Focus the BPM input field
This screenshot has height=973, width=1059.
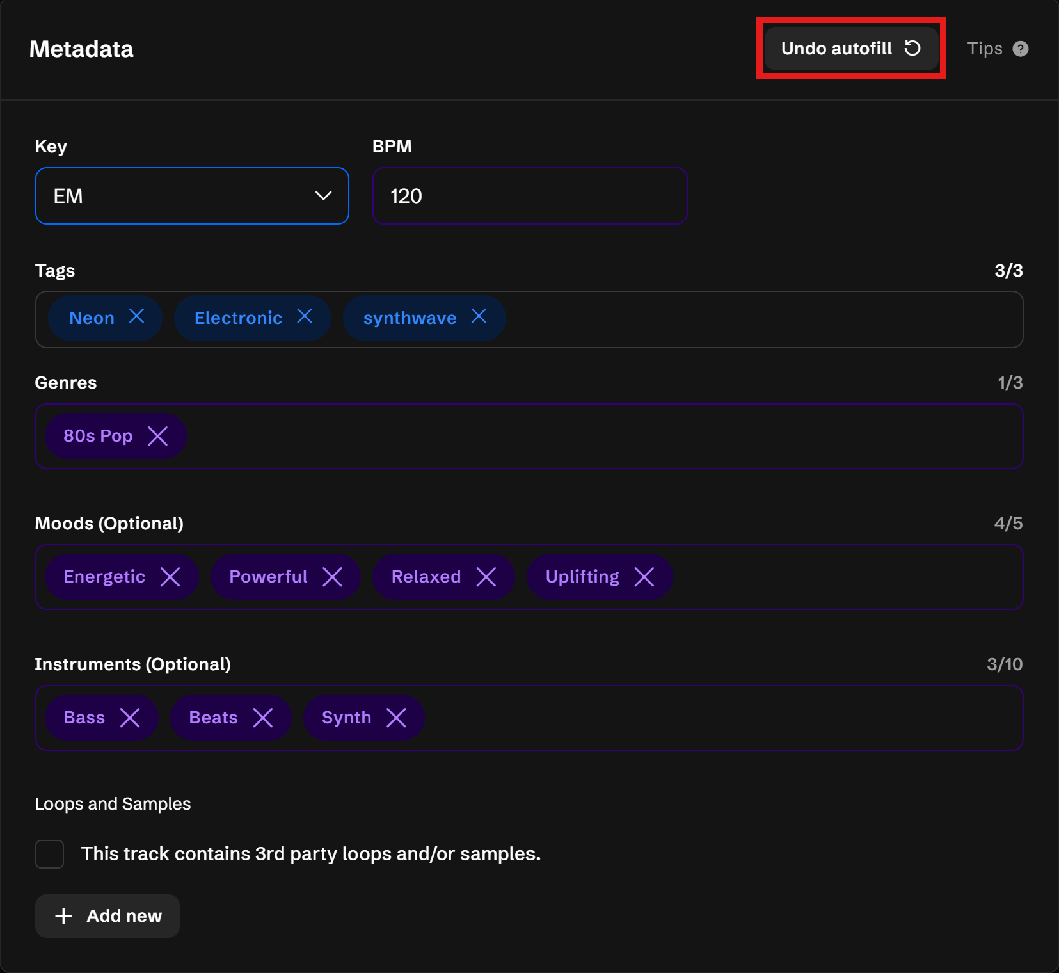click(530, 196)
